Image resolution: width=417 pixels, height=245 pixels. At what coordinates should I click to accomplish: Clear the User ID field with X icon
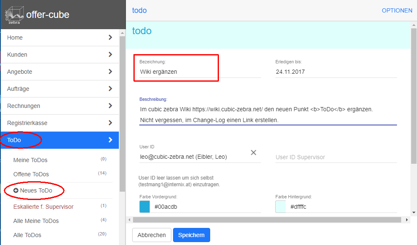tap(253, 152)
